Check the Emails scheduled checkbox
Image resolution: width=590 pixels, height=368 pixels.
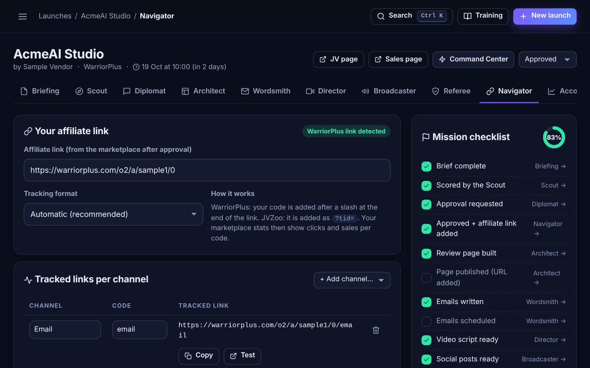426,321
